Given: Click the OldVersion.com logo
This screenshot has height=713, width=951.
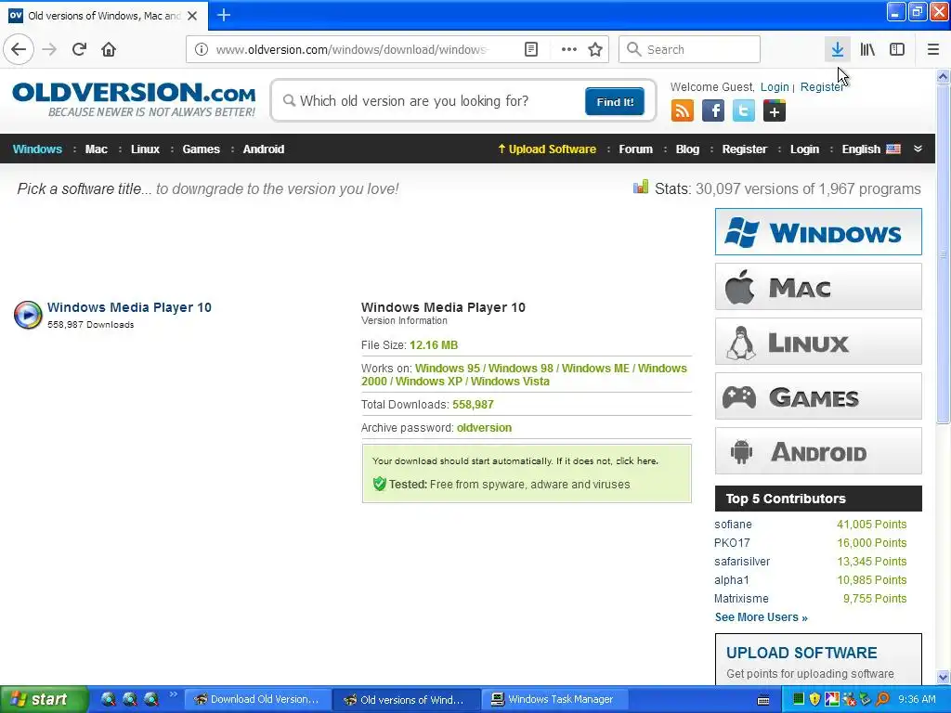Looking at the screenshot, I should 134,99.
